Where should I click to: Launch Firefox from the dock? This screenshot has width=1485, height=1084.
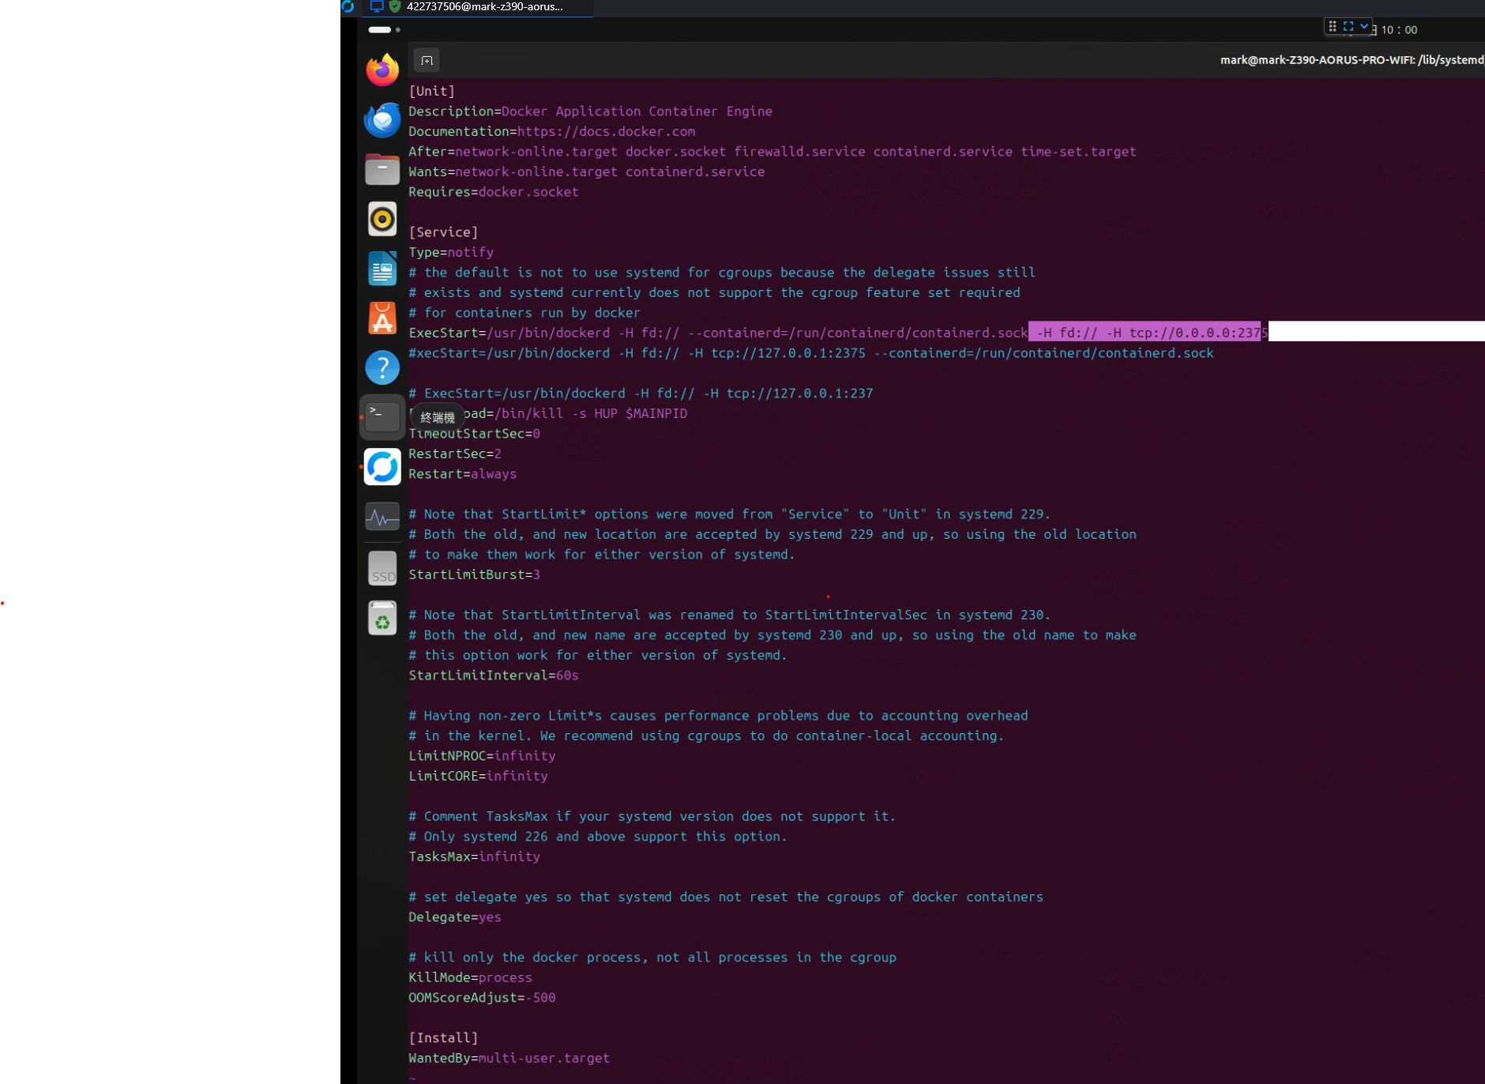tap(382, 69)
